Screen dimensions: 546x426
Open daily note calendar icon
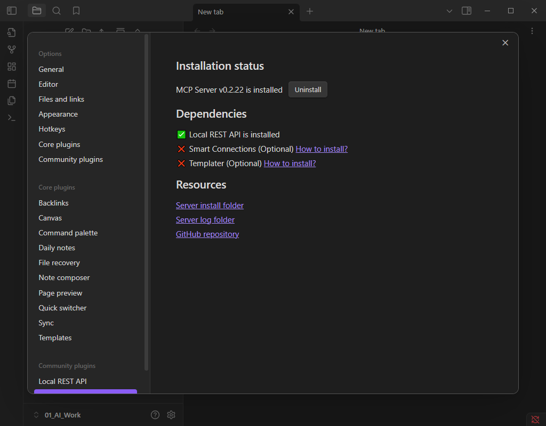pos(12,84)
